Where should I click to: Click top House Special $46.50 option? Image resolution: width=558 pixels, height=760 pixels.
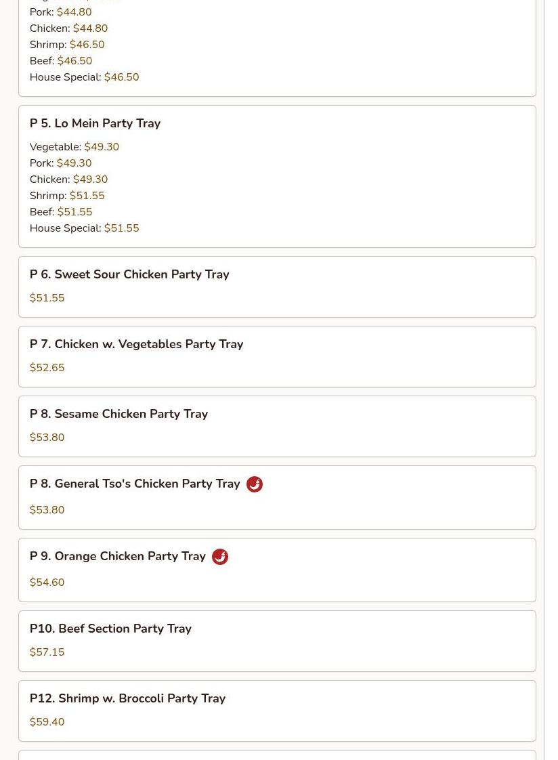(x=121, y=77)
